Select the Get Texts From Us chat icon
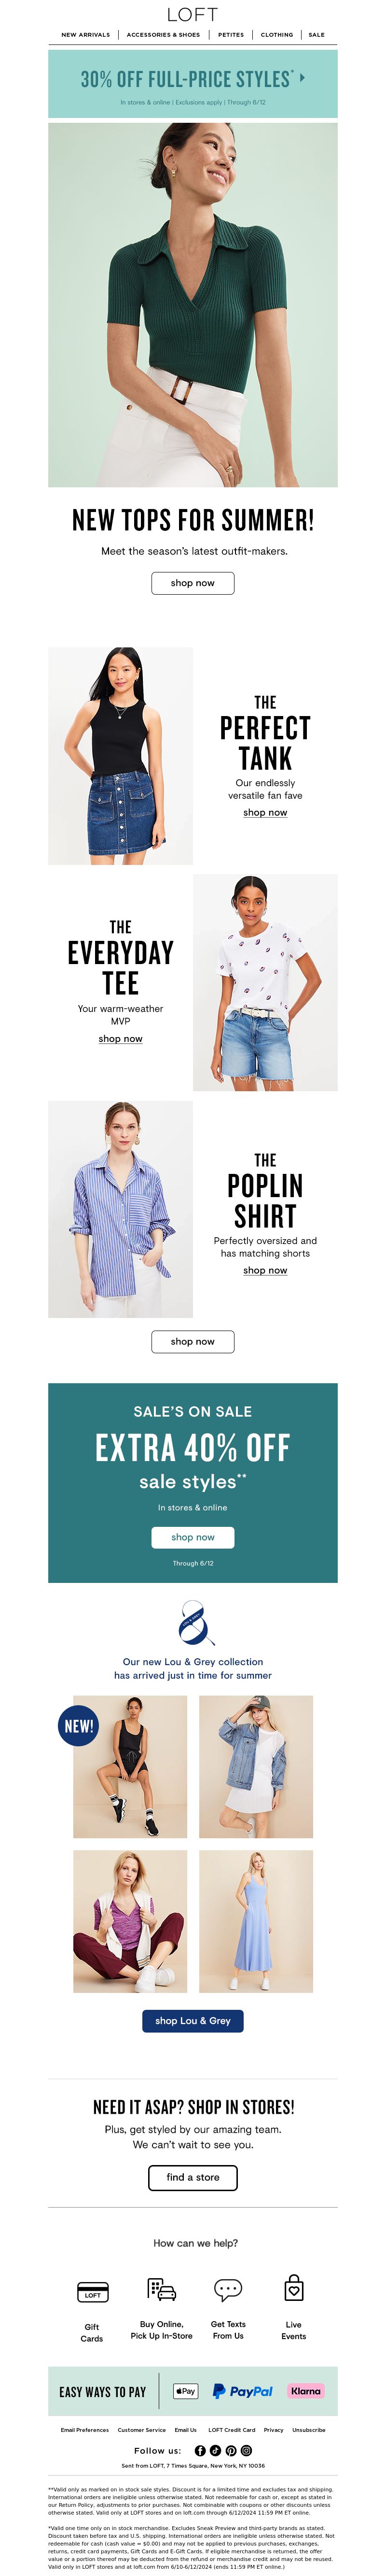 [228, 2289]
